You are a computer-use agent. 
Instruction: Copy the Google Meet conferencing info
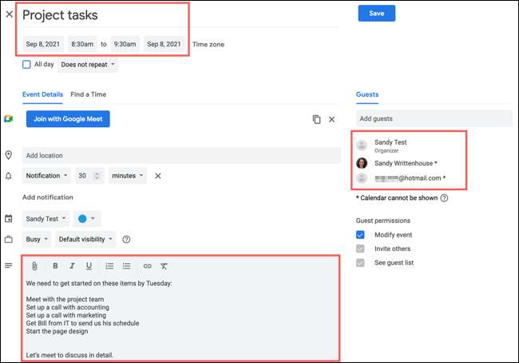tap(316, 119)
